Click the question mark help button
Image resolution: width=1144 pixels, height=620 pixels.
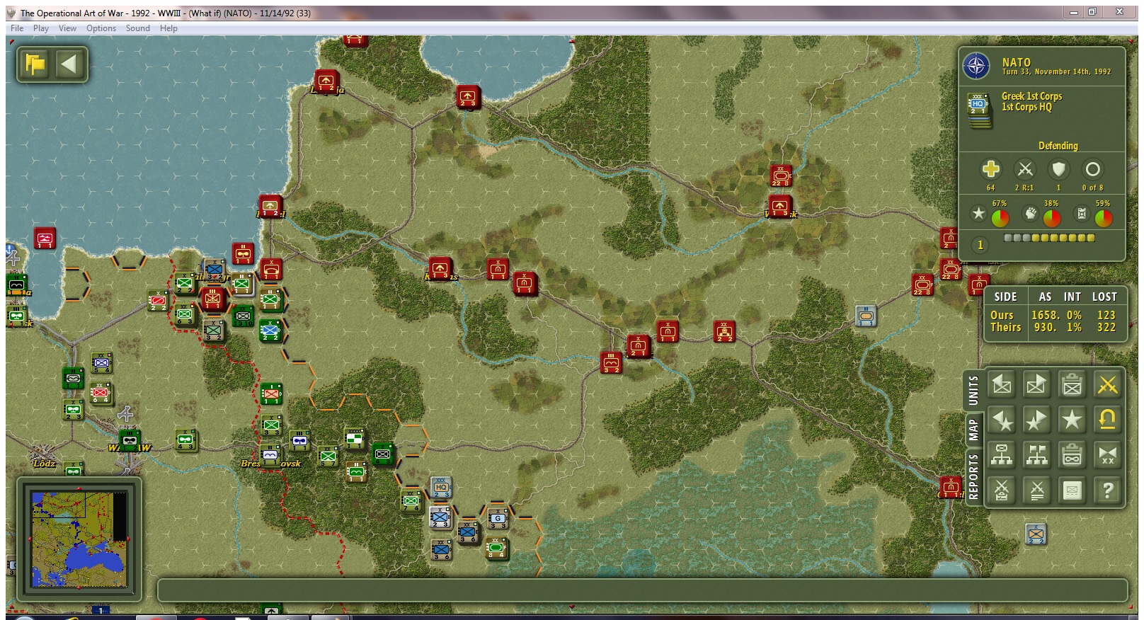1107,490
